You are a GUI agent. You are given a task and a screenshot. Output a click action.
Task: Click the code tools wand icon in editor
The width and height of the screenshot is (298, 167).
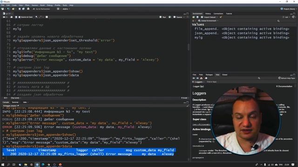click(41, 17)
